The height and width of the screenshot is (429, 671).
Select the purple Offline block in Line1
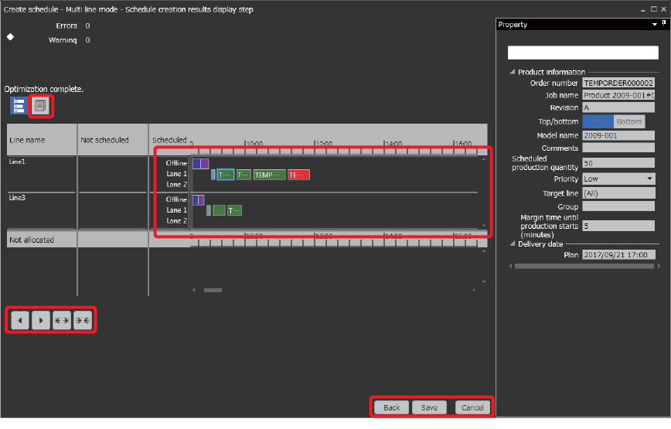click(x=205, y=163)
